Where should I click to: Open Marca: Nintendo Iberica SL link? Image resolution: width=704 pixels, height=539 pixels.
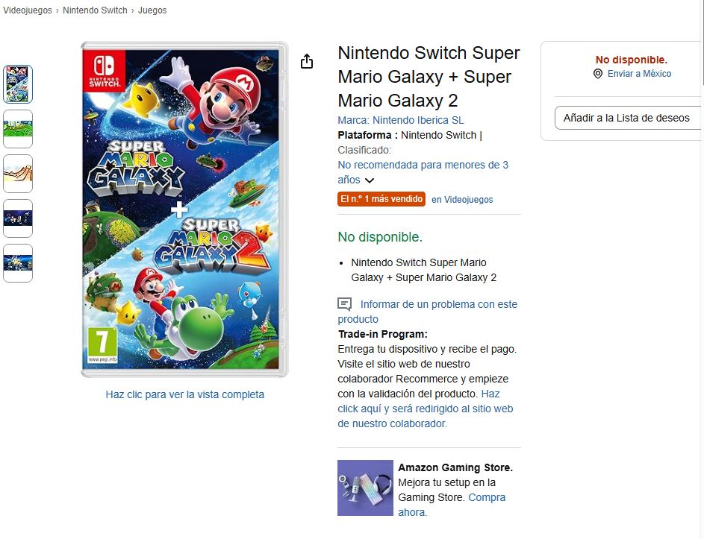pyautogui.click(x=401, y=120)
